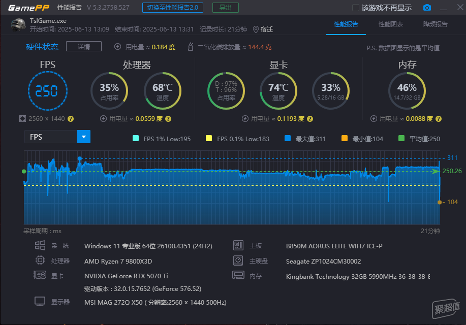Image resolution: width=466 pixels, height=325 pixels.
Task: Click the power icon beside GPU 用电量
Action: 245,119
